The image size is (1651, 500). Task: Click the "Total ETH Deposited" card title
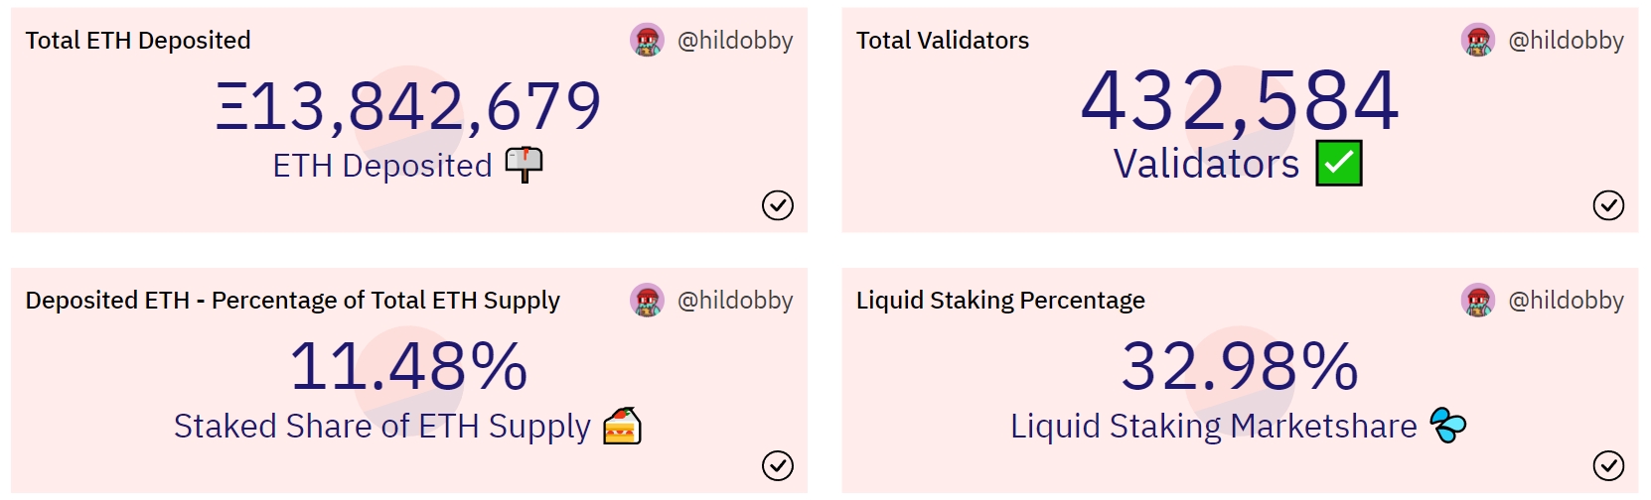(x=138, y=41)
